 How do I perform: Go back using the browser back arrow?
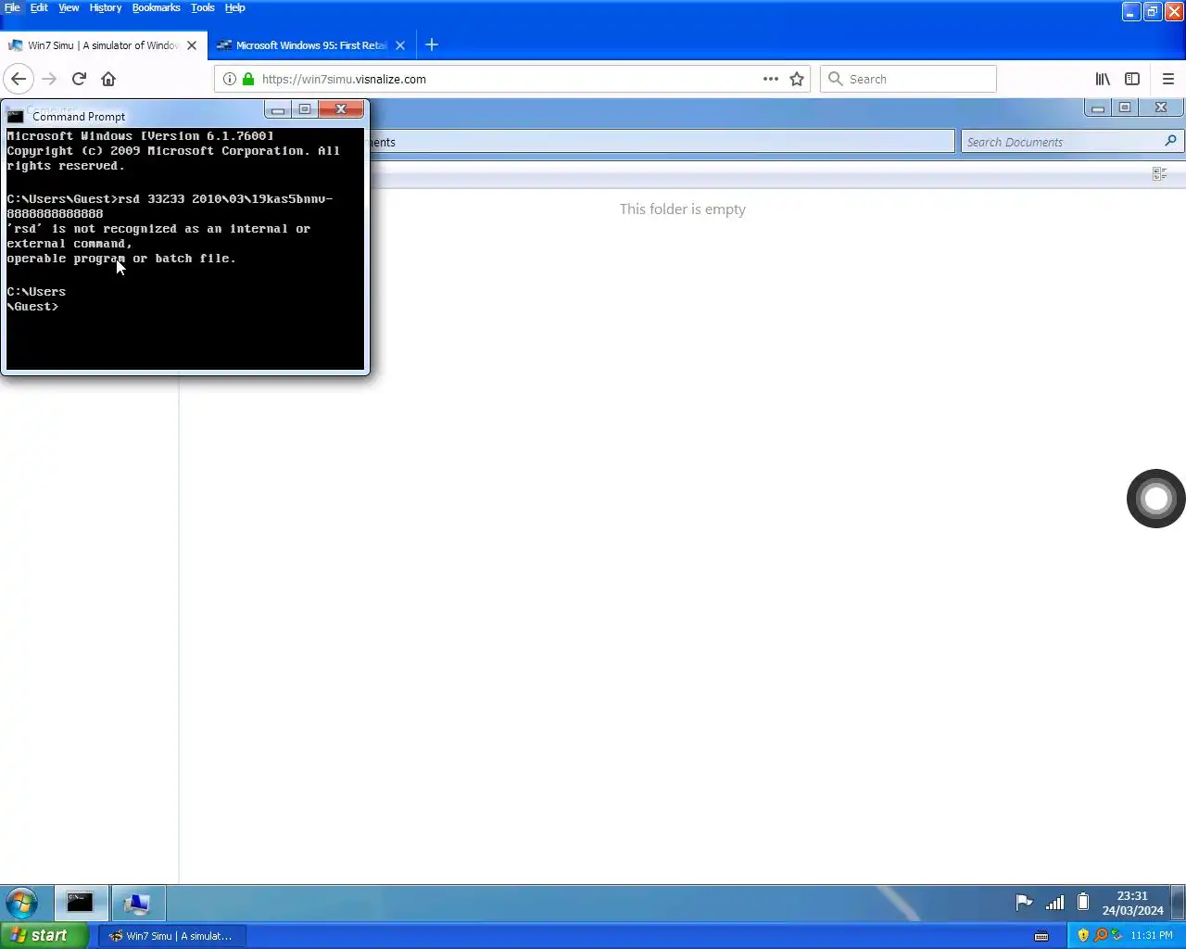pos(19,79)
